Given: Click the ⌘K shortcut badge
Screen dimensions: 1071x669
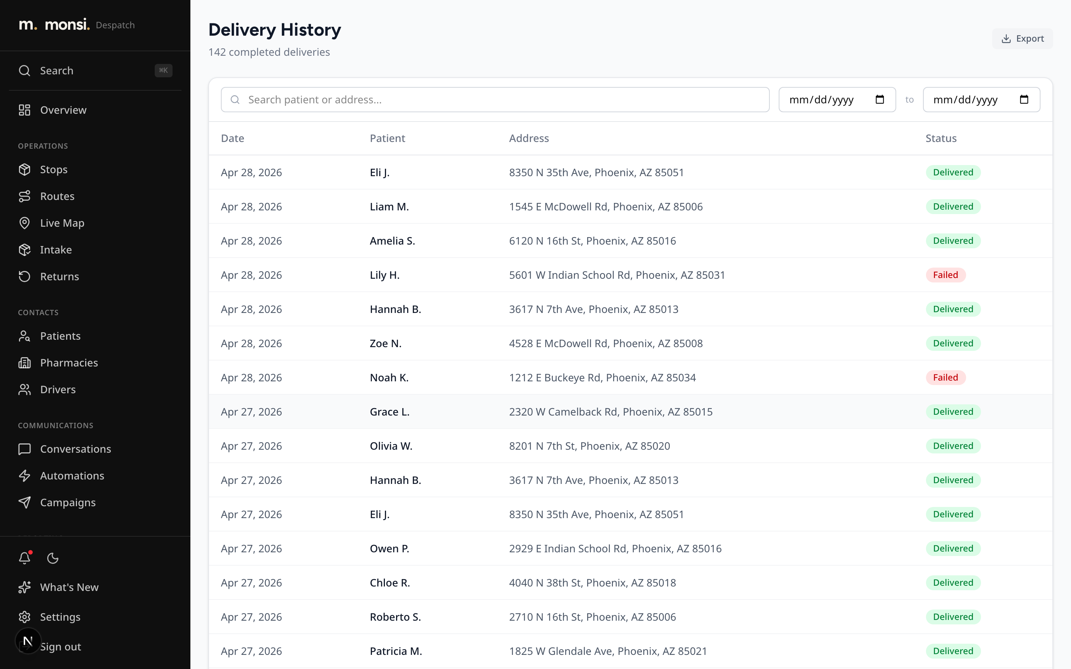Looking at the screenshot, I should pyautogui.click(x=163, y=70).
